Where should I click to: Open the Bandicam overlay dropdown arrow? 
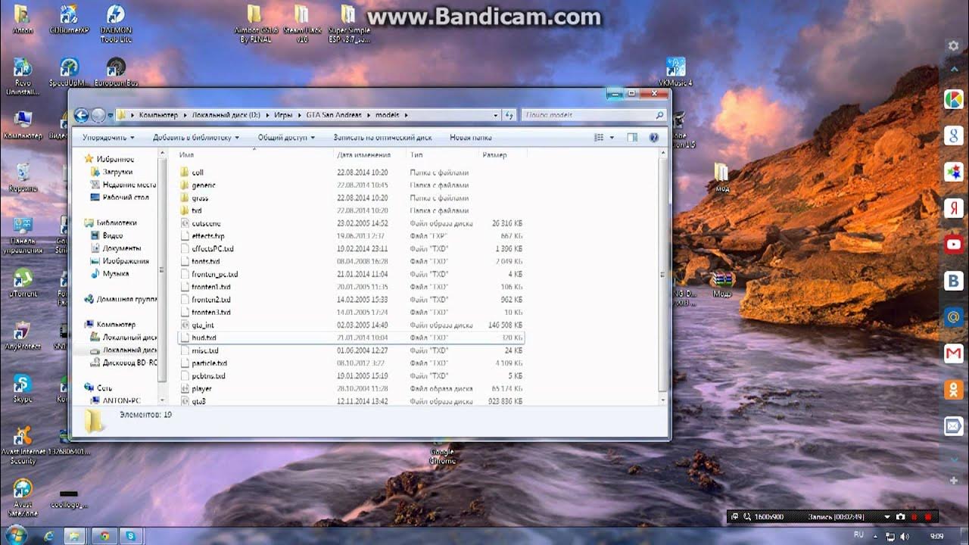tap(887, 516)
